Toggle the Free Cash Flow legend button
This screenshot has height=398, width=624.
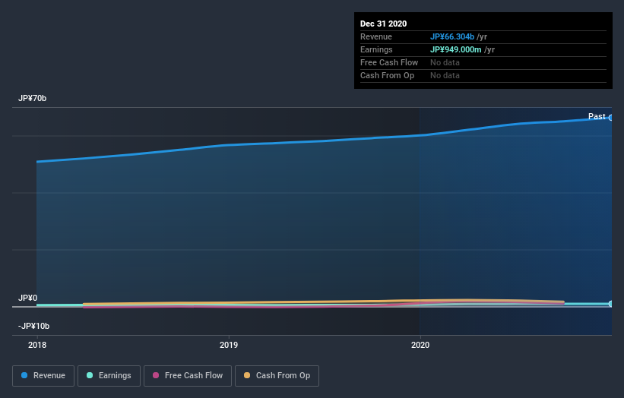coord(188,376)
